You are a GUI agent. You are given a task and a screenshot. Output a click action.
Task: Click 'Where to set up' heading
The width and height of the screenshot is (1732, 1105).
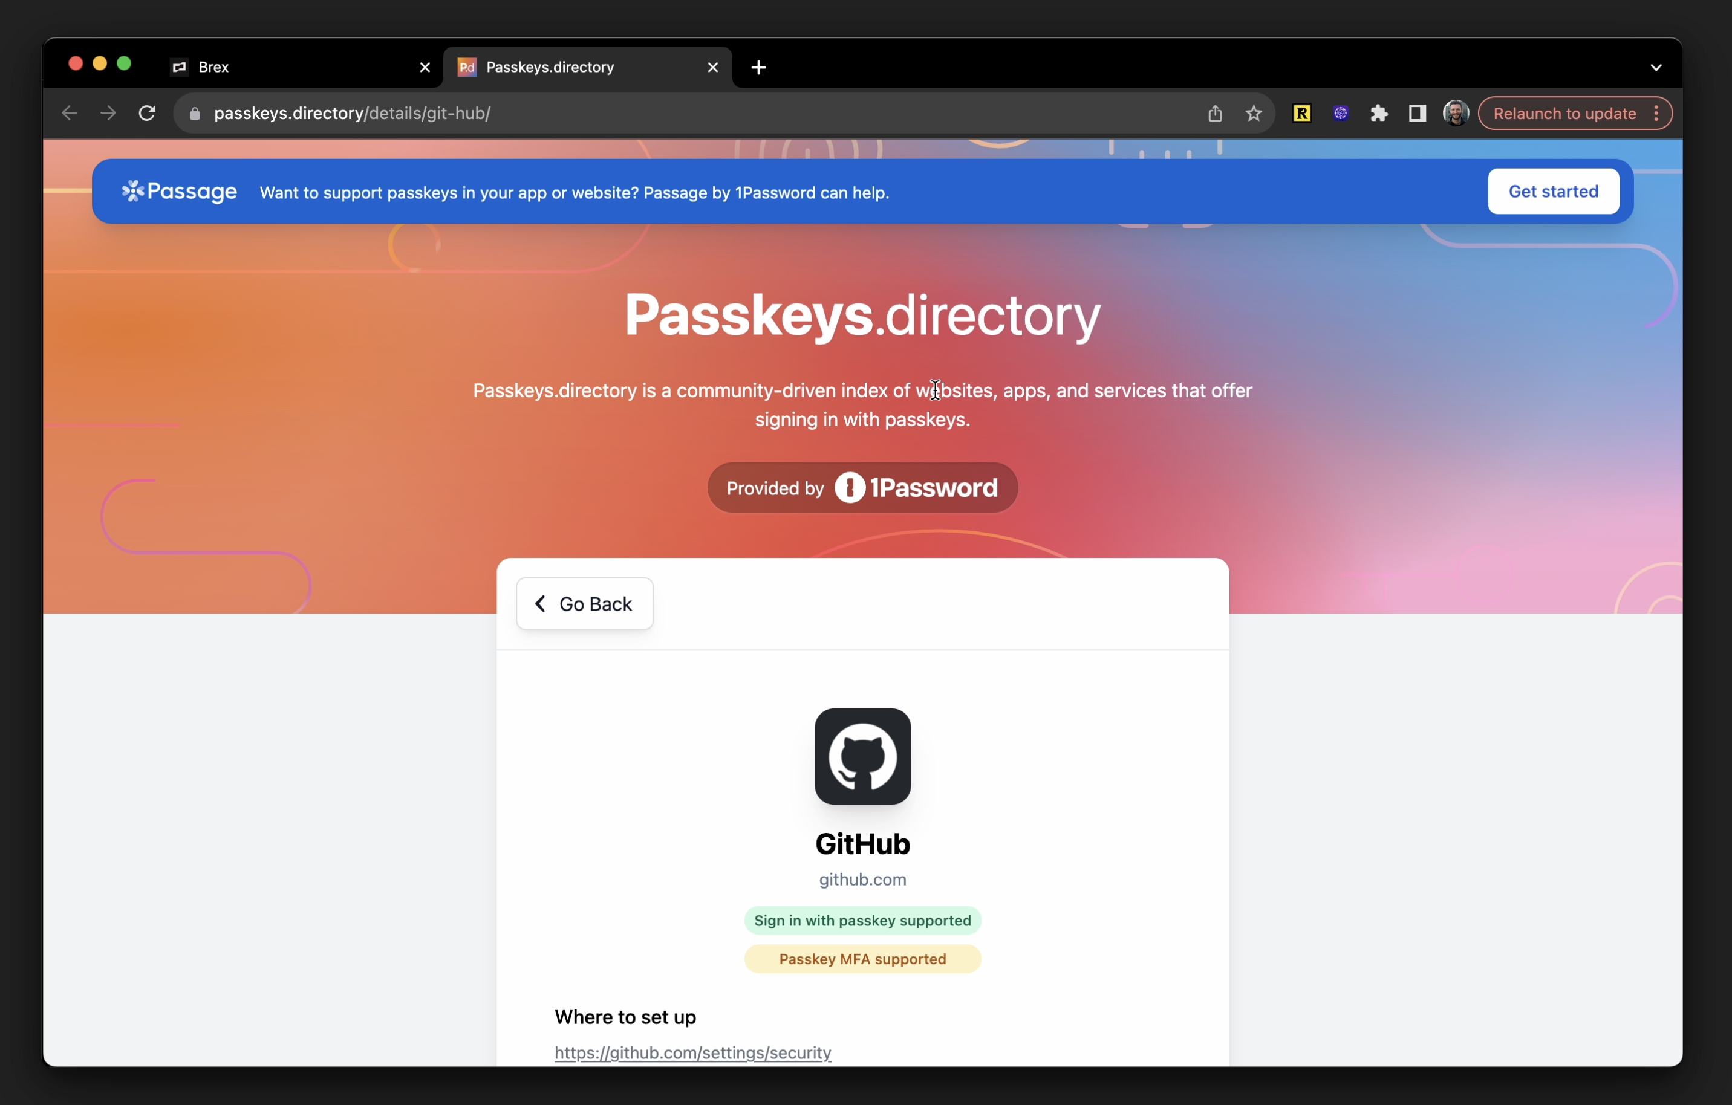click(625, 1017)
